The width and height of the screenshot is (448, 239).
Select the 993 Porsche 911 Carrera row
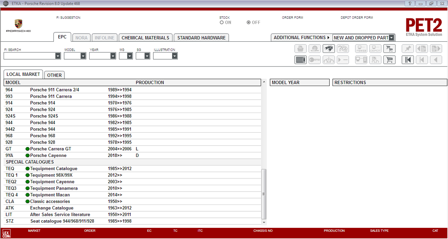(x=132, y=96)
